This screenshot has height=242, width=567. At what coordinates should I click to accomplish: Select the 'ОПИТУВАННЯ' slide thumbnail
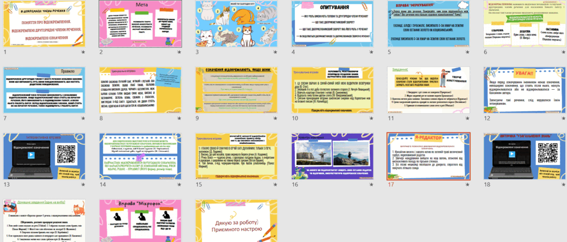click(333, 24)
